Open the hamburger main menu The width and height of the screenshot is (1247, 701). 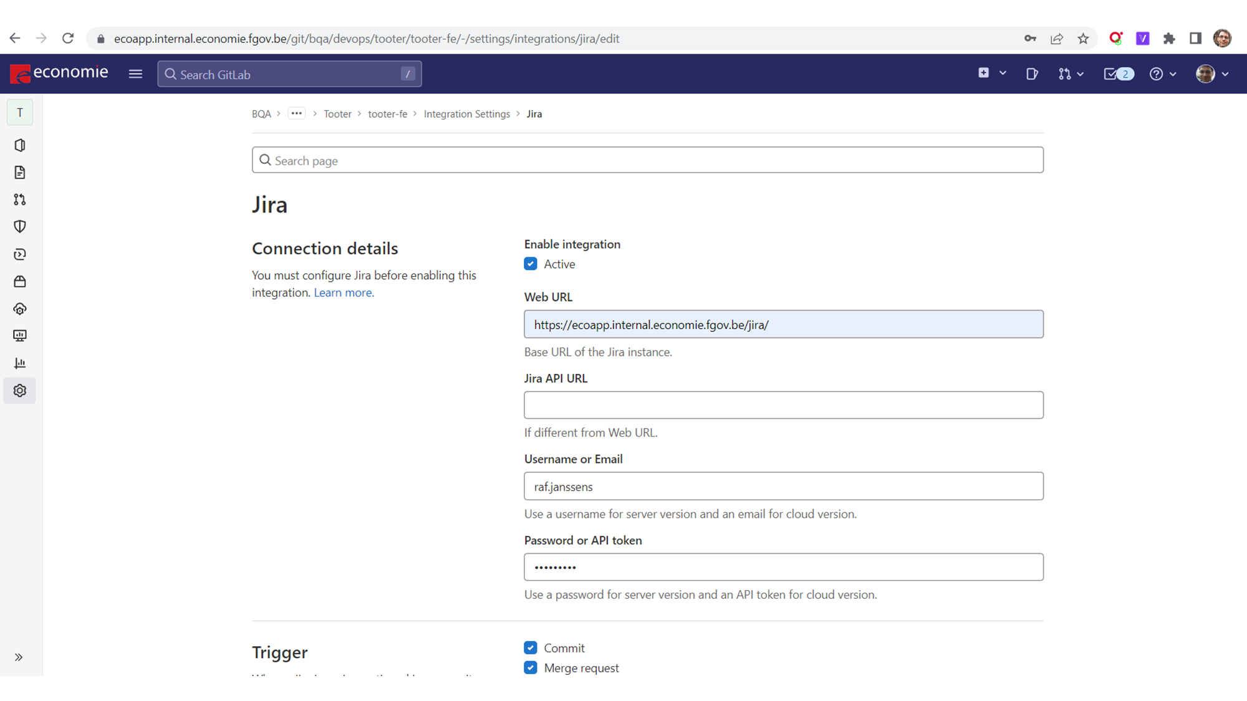click(x=135, y=74)
